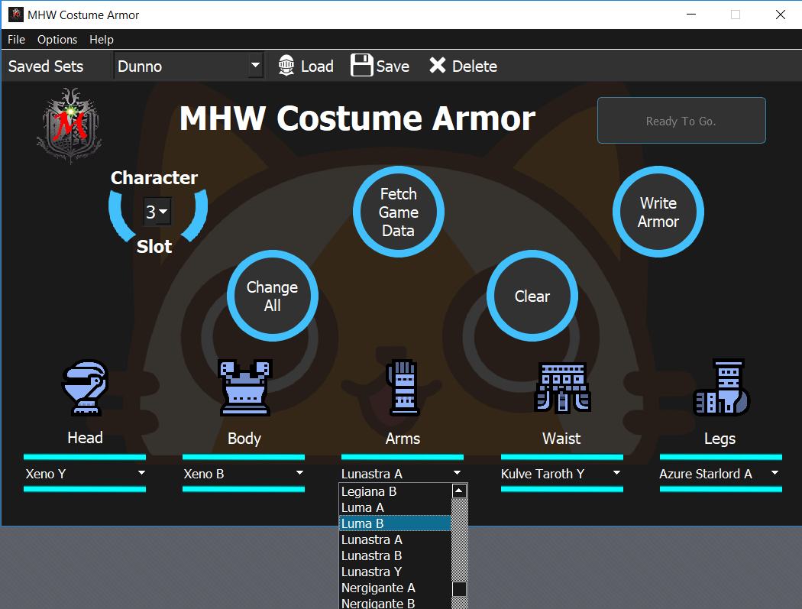The image size is (802, 609).
Task: Click the Delete text button
Action: point(474,66)
